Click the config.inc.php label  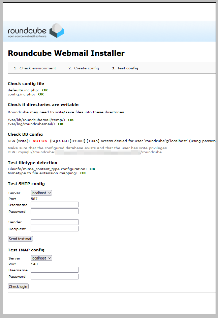click(x=22, y=94)
